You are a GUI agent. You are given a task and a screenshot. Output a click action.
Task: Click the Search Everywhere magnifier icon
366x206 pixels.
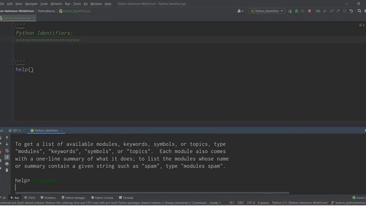(x=360, y=11)
